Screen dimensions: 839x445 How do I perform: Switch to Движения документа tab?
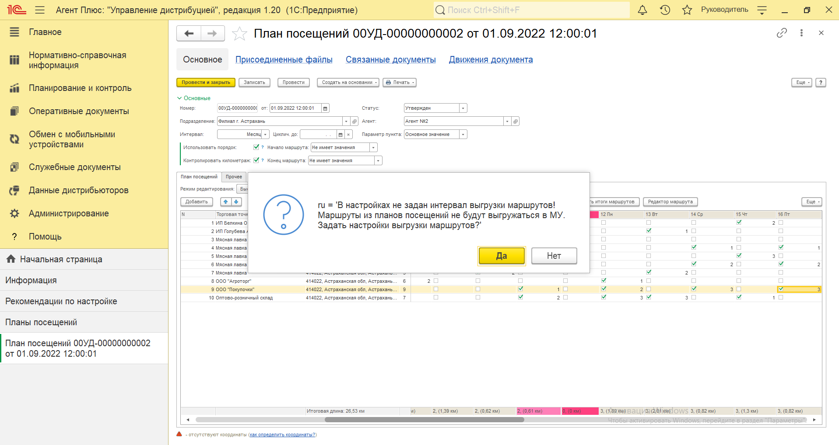tap(491, 59)
